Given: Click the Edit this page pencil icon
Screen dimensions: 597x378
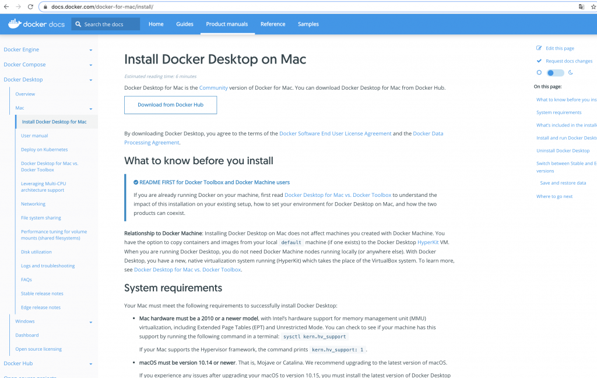Looking at the screenshot, I should [x=539, y=48].
